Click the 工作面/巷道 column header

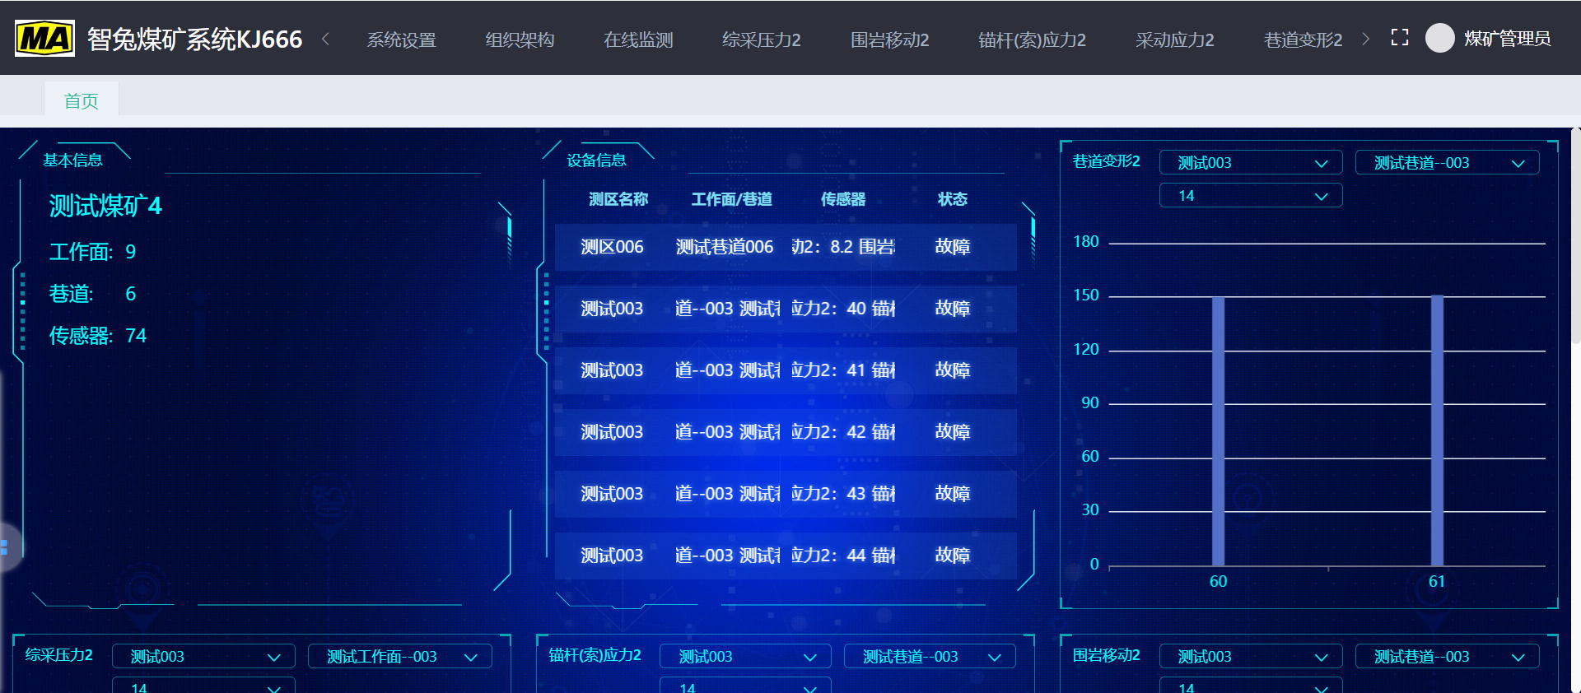(x=732, y=199)
